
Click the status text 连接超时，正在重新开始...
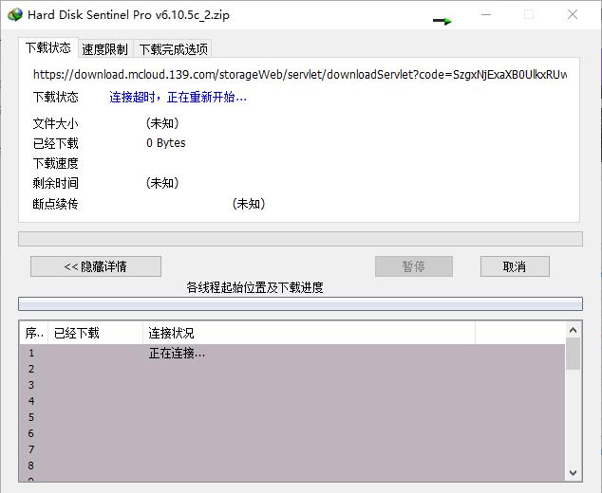coord(178,98)
